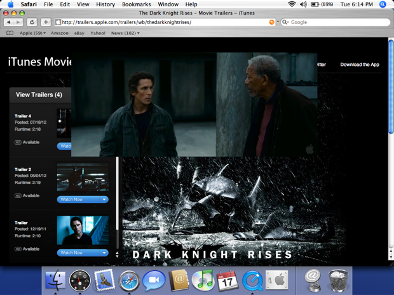Show all bookmarks with the book icon
394x295 pixels.
point(10,33)
